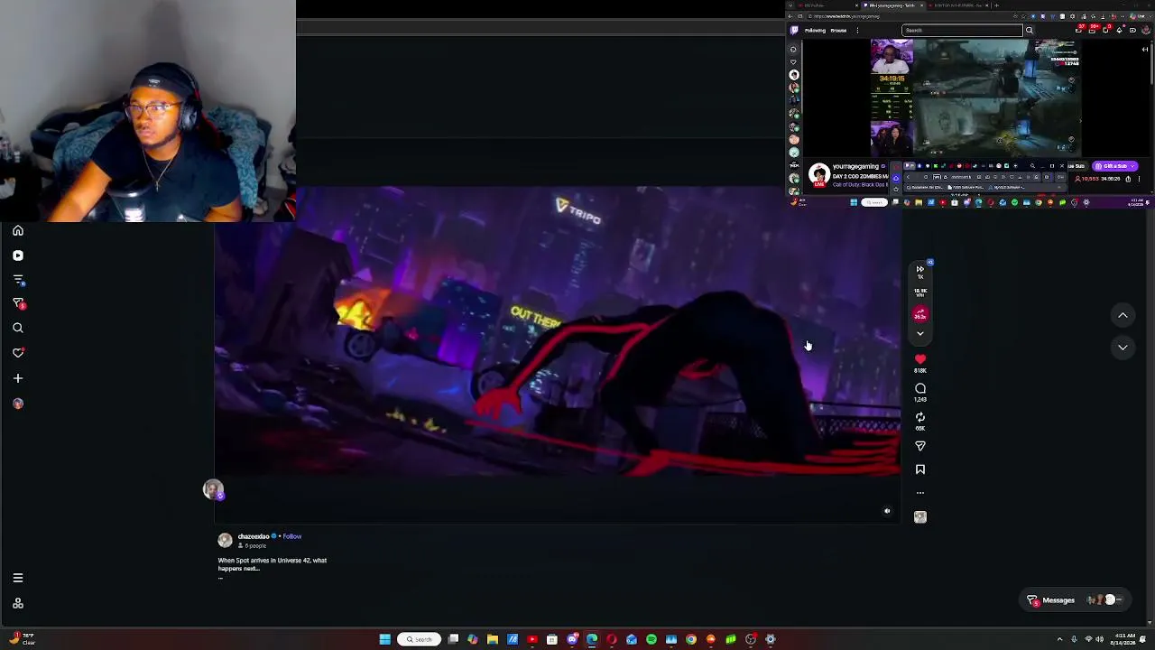
Task: Open Microsoft Edge from the taskbar
Action: point(592,639)
